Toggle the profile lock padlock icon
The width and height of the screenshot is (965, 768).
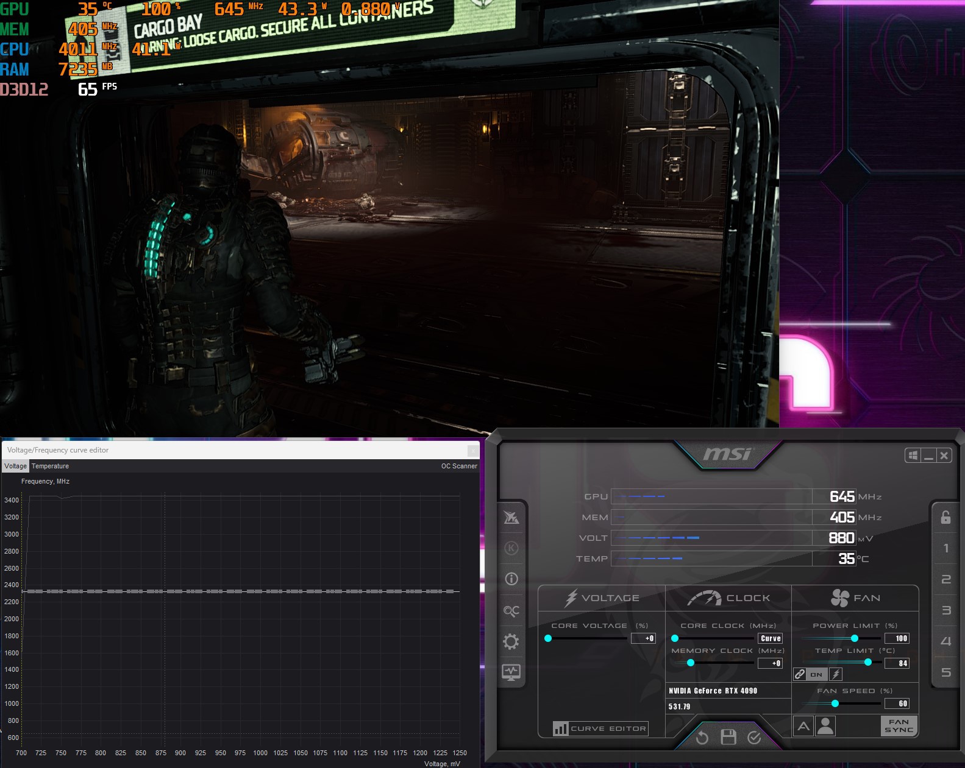coord(945,517)
